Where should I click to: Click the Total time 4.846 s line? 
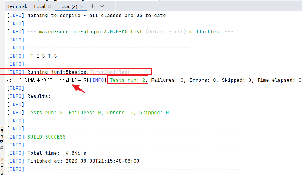[57, 153]
